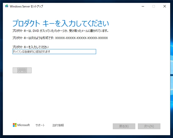The height and width of the screenshot is (138, 173).
Task: Click the label above the key field
Action: (31, 47)
